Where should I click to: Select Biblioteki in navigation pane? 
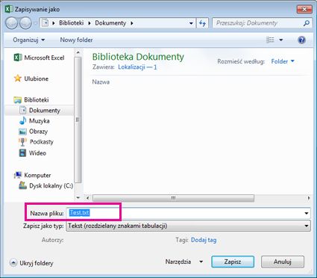(37, 100)
